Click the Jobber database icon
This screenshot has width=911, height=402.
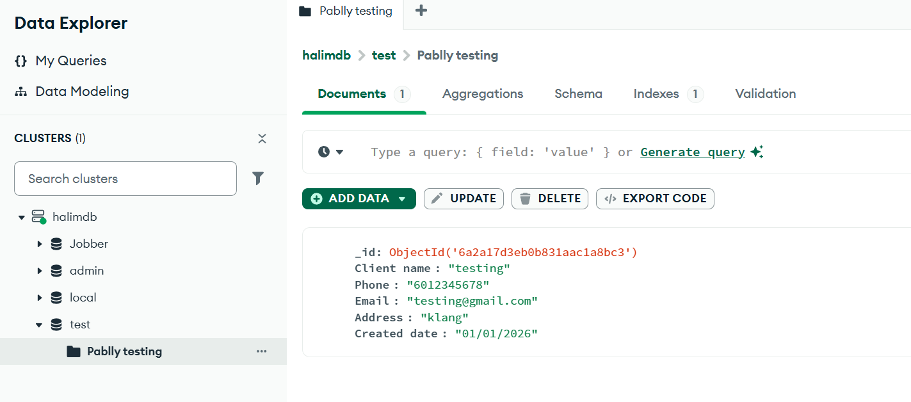click(56, 244)
